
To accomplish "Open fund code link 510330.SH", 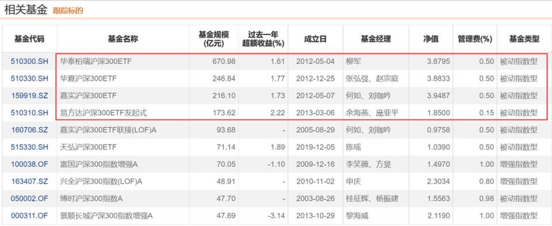I will point(29,79).
